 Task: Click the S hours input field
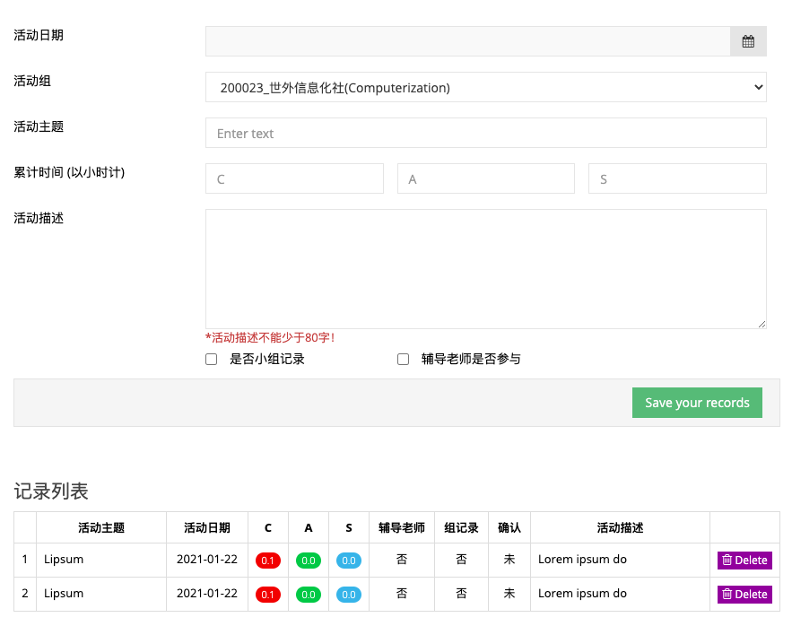[x=677, y=179]
